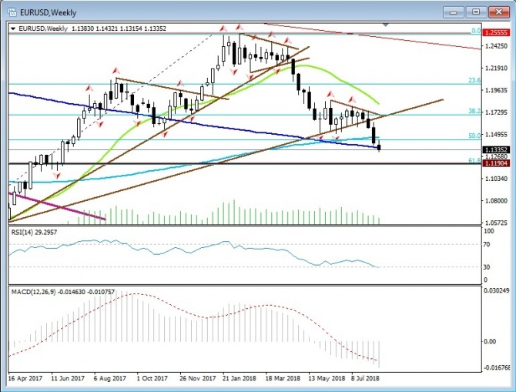
Task: Click the EURUSD chart window icon
Action: [x=12, y=12]
